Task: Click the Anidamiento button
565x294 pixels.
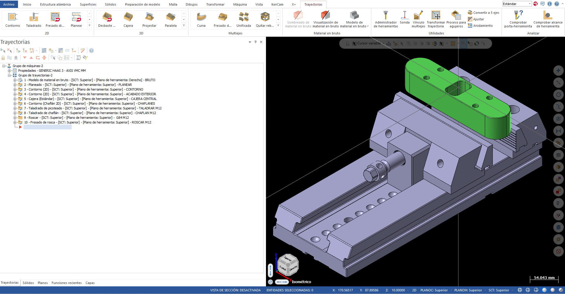Action: coord(480,26)
